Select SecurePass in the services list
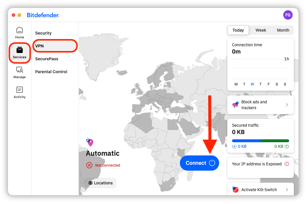Viewport: 307px width, 204px height. click(x=47, y=59)
